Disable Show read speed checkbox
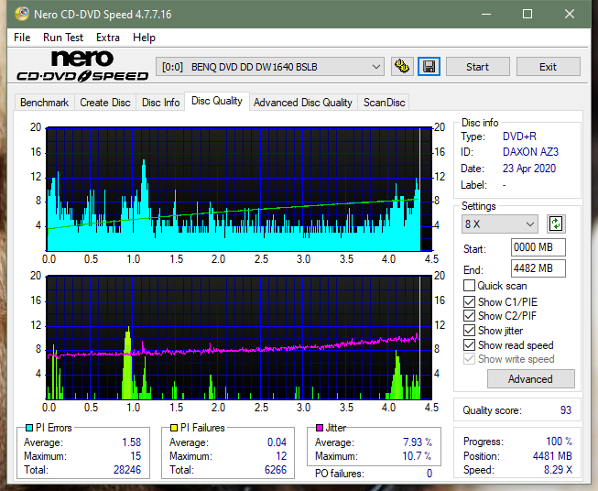Viewport: 598px width, 491px height. pos(469,344)
